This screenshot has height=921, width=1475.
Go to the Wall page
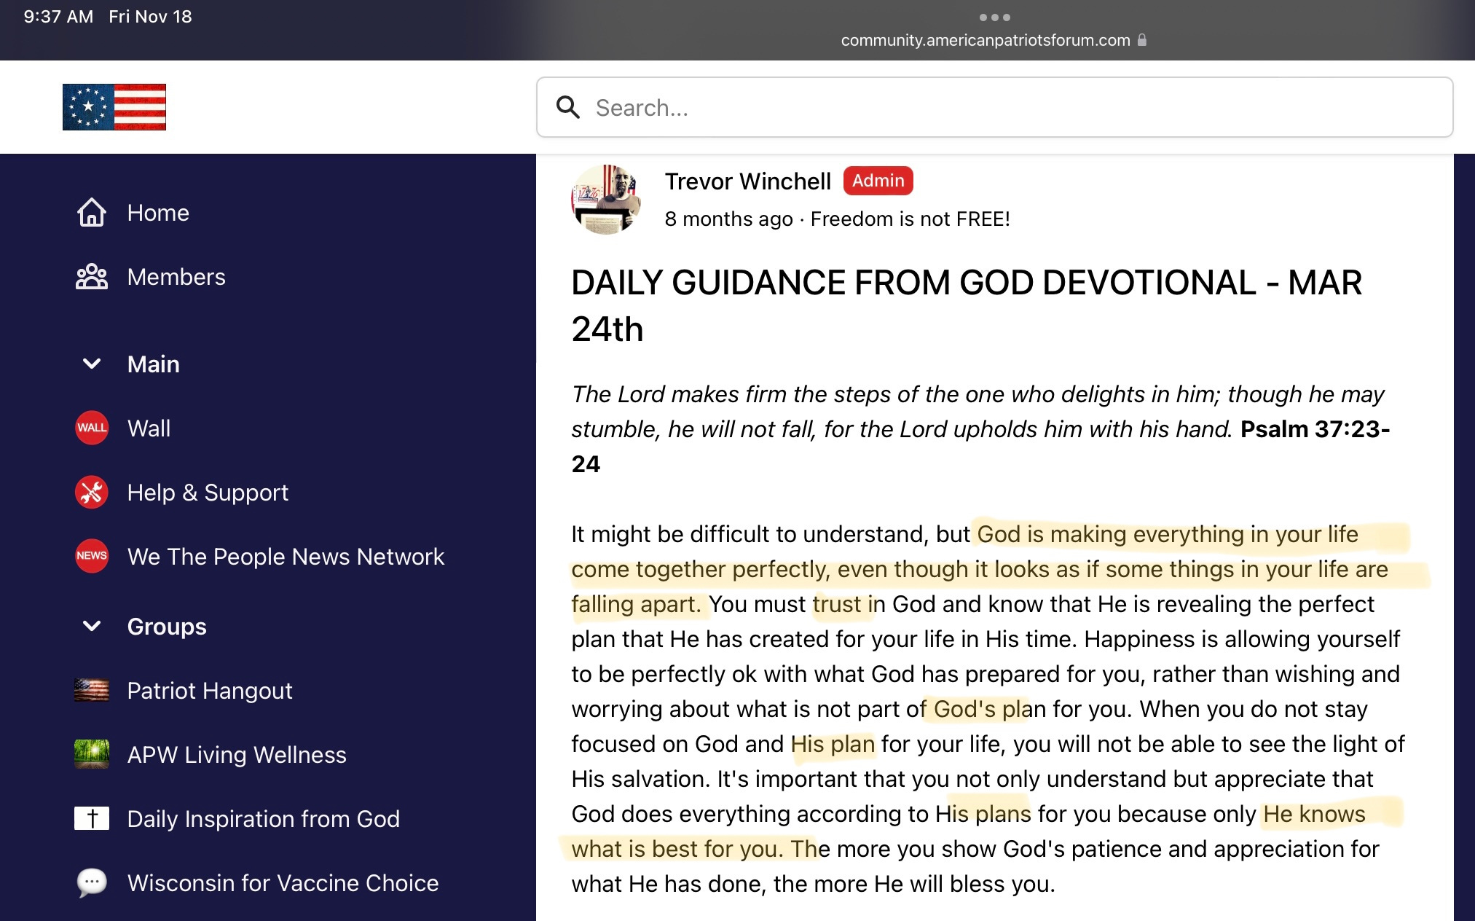pyautogui.click(x=149, y=428)
